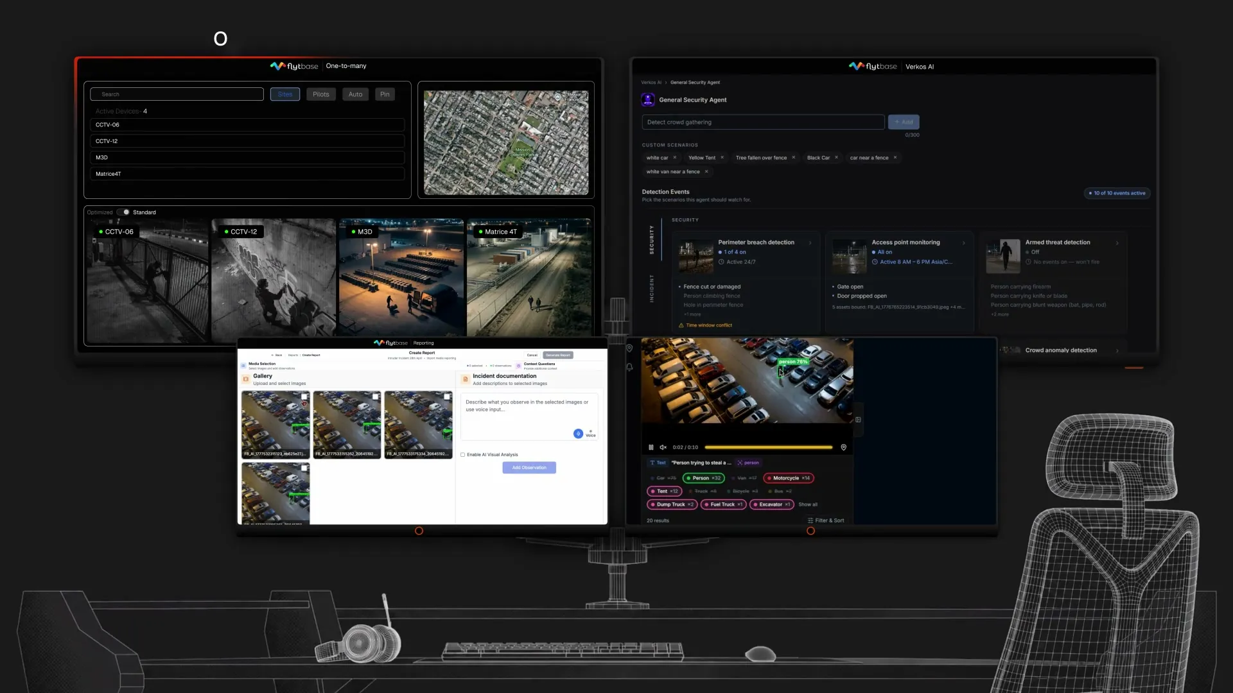Toggle the Optimized/Standard stream switch
This screenshot has height=693, width=1233.
point(123,212)
